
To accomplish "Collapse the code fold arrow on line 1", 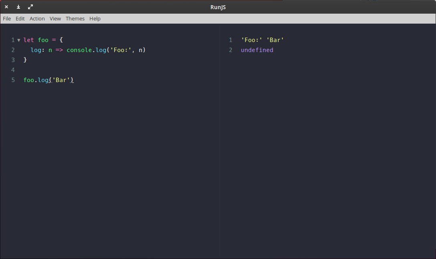I will 18,40.
